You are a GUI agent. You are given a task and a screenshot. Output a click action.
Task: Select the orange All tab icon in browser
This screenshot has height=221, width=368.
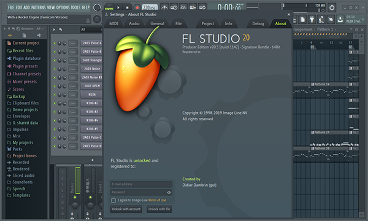(x=10, y=36)
